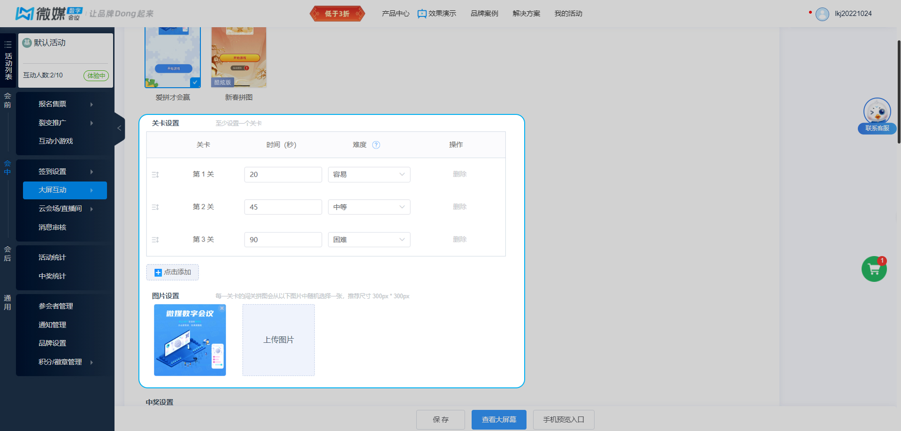Open 产品中心 in the top navigation

[x=396, y=14]
